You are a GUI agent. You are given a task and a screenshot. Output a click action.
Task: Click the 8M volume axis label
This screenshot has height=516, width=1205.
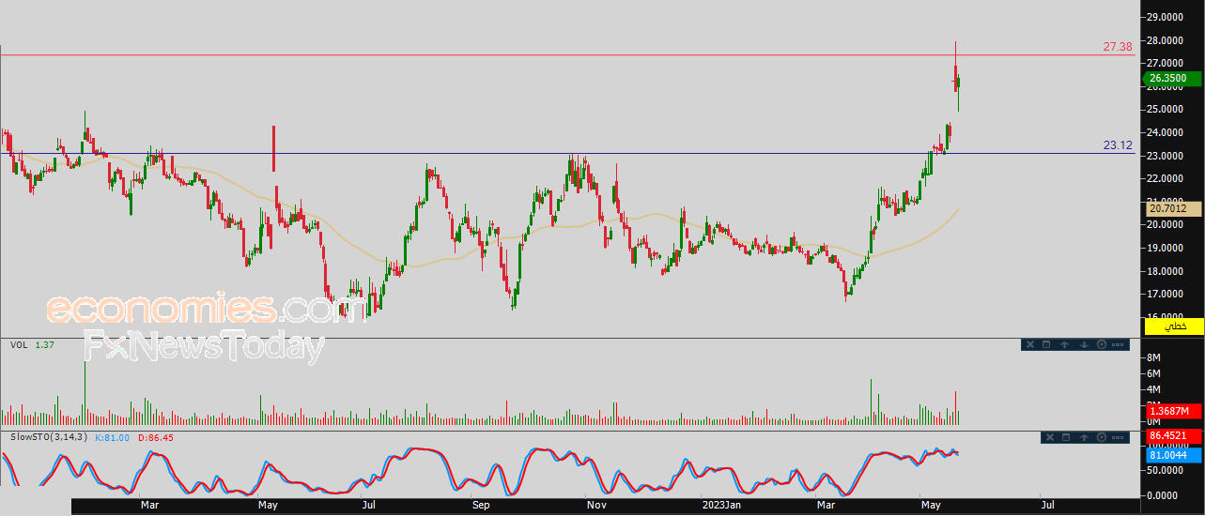point(1155,358)
